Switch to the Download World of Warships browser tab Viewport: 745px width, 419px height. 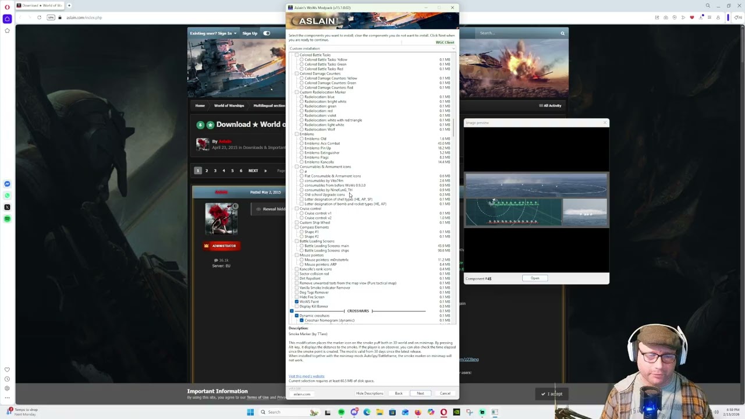pos(40,6)
